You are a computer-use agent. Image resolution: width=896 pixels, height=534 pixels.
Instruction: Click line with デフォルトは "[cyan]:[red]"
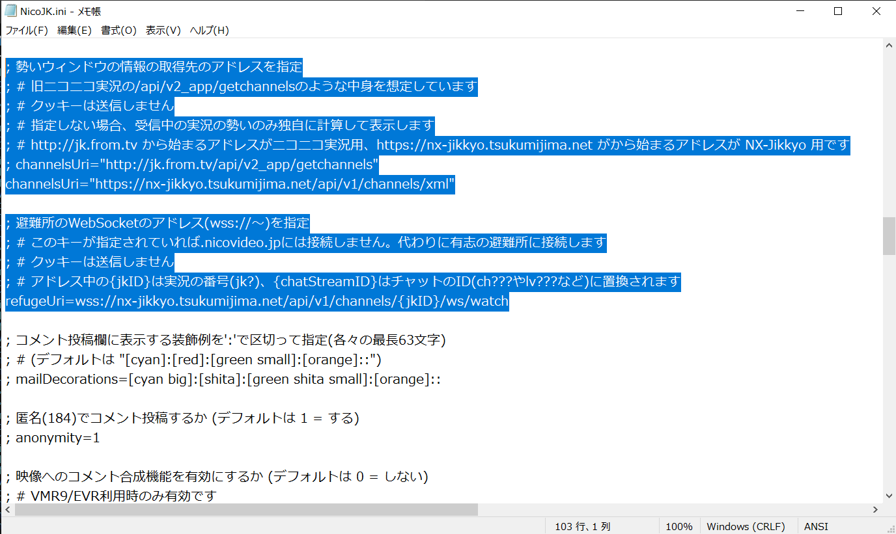(x=193, y=360)
